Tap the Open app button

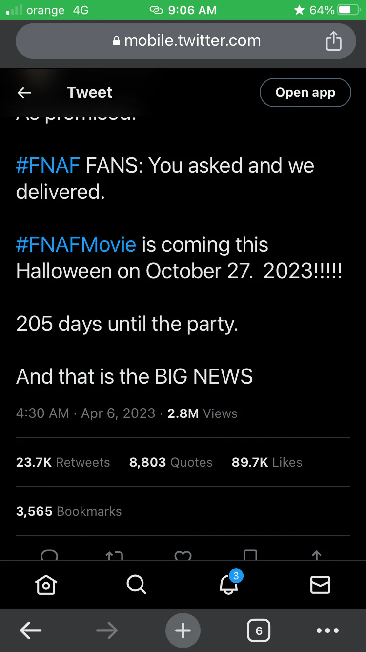click(x=305, y=92)
